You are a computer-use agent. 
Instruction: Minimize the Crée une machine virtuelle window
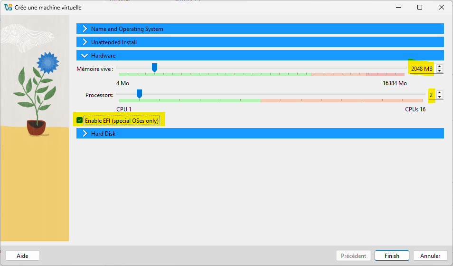click(x=398, y=7)
